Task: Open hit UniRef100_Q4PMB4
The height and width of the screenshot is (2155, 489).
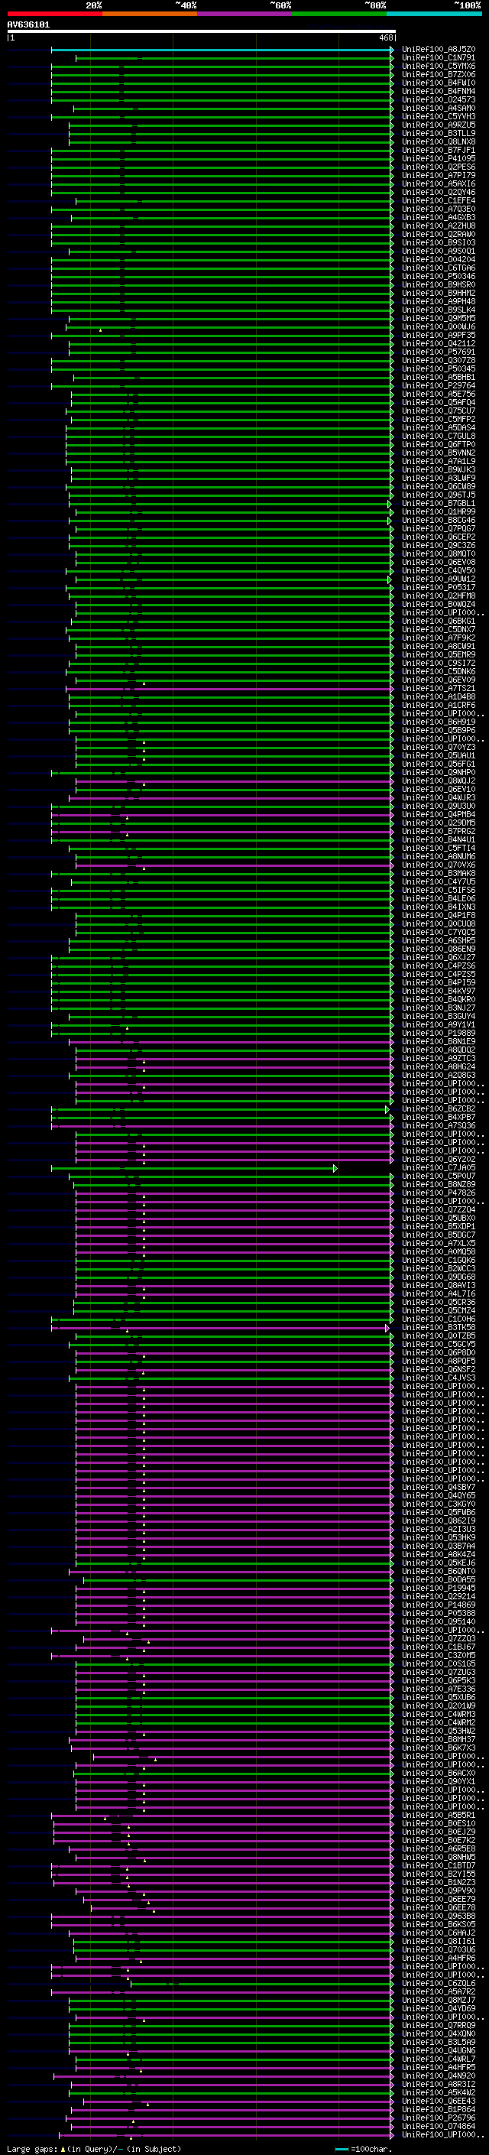Action: (439, 815)
